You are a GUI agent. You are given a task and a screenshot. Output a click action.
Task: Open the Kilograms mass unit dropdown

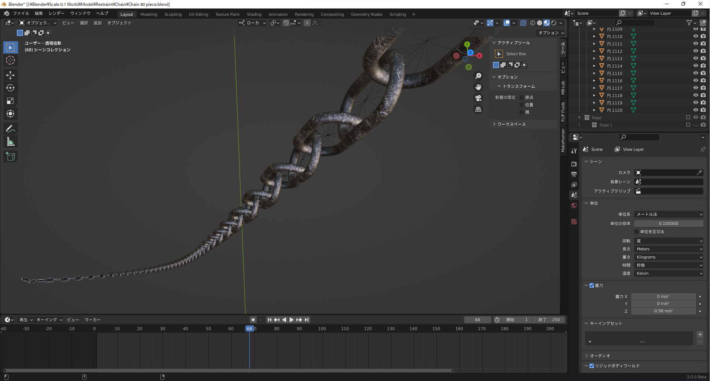tap(669, 257)
